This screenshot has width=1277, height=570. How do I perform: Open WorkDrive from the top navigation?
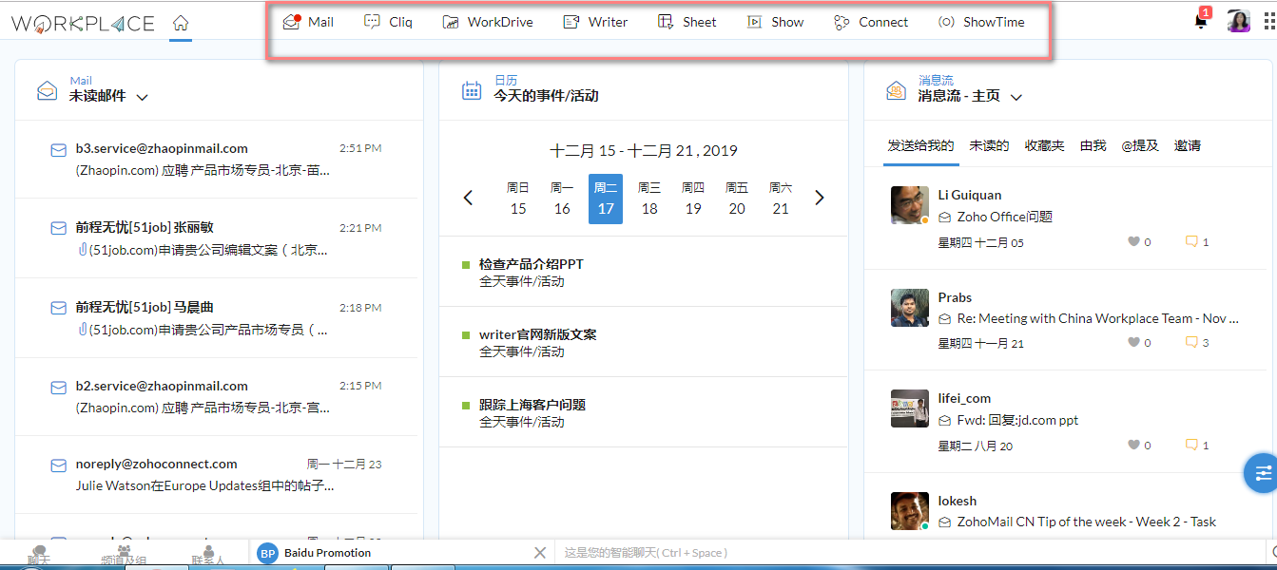[488, 22]
